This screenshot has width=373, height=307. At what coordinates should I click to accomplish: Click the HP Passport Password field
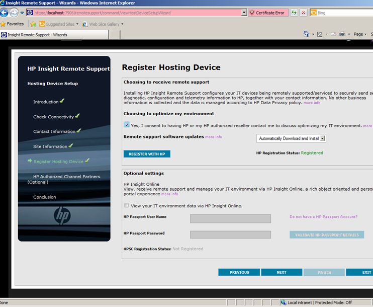[x=230, y=235]
